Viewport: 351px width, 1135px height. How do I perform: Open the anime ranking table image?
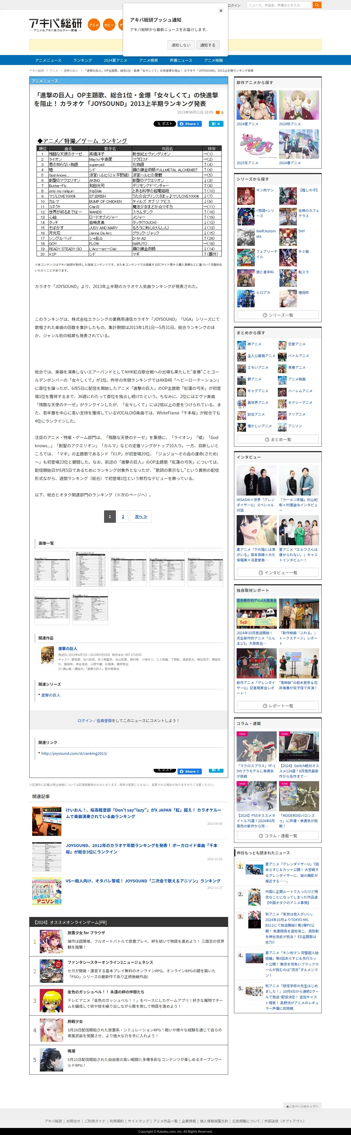coord(129,196)
